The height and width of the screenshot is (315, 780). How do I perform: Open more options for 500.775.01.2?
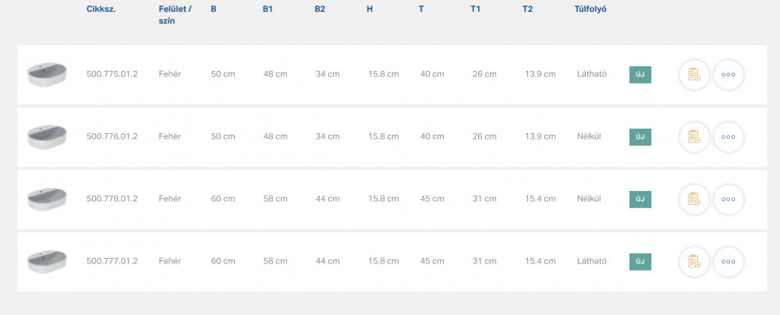click(729, 75)
